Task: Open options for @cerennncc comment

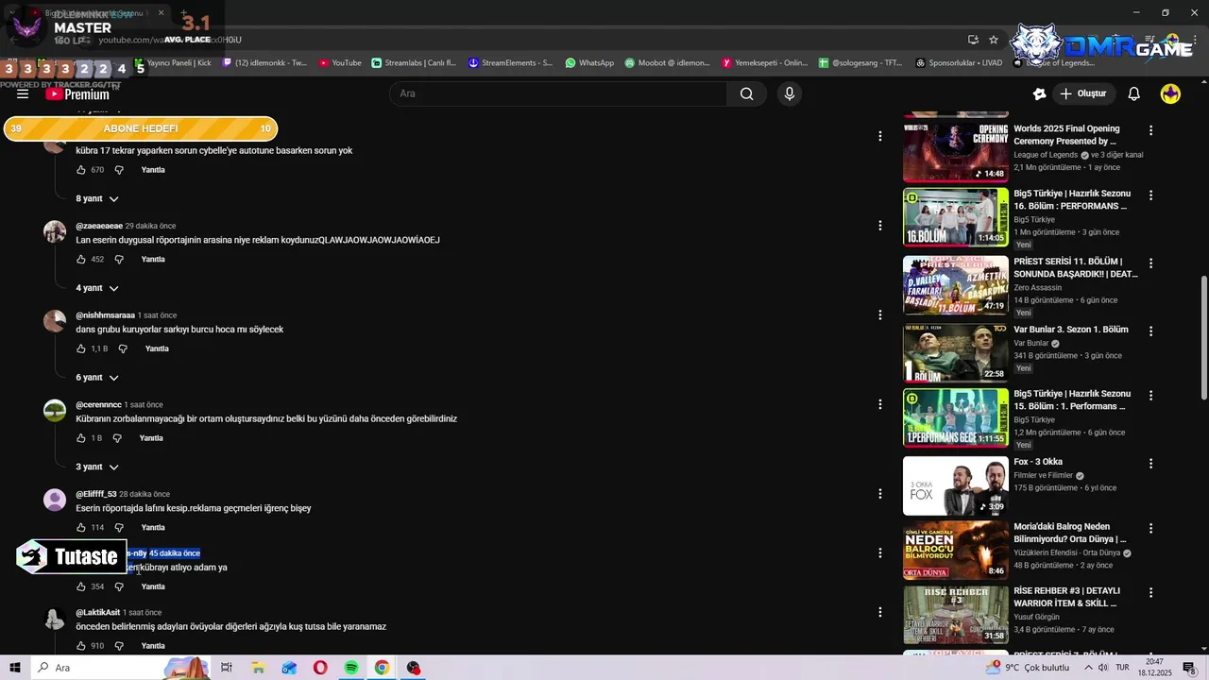Action: (x=879, y=404)
